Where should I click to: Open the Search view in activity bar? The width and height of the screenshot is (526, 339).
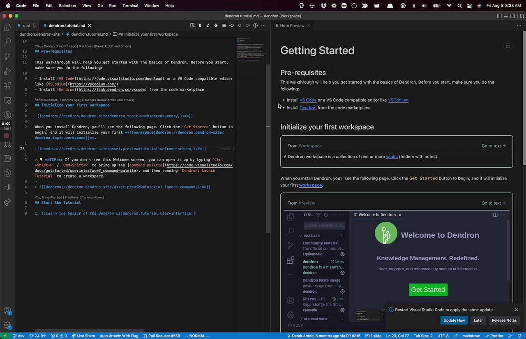point(7,42)
